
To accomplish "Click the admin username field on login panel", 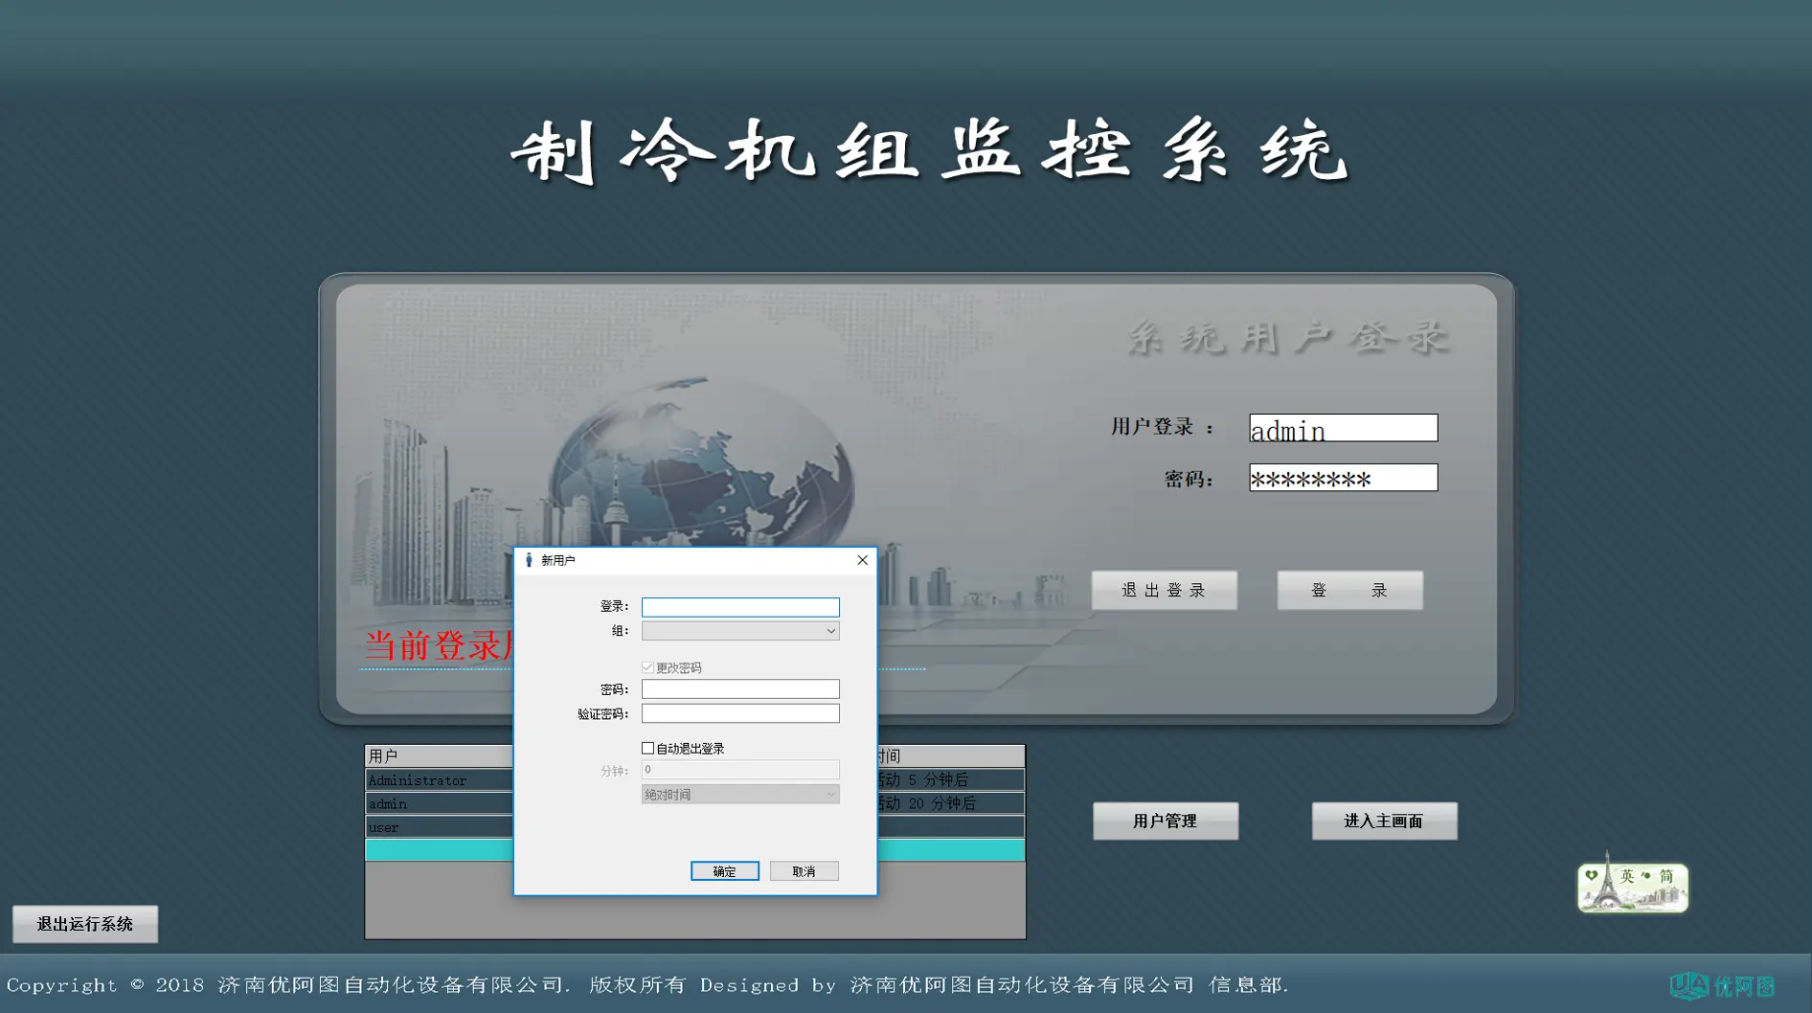I will (1343, 429).
